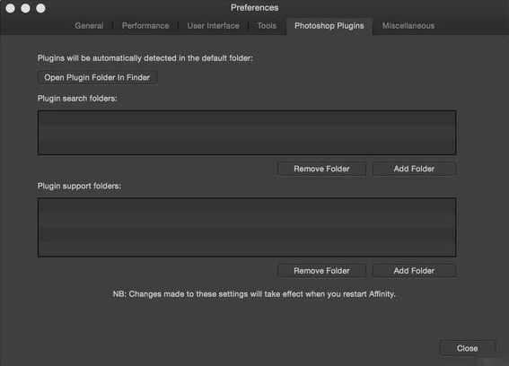509x366 pixels.
Task: Click inside the plugin search folders list
Action: tap(247, 133)
